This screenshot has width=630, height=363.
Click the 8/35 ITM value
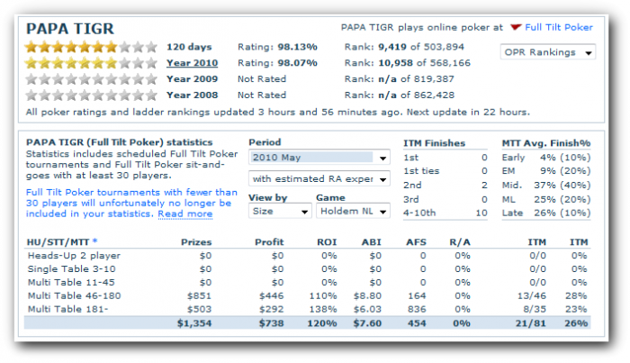(535, 309)
